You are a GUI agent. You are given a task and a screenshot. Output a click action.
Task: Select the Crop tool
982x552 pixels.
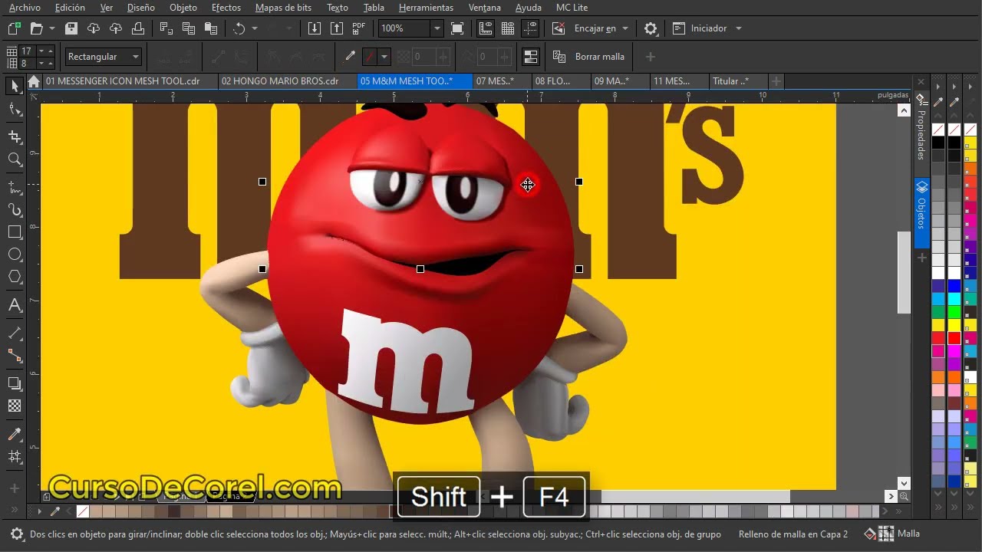pyautogui.click(x=14, y=136)
